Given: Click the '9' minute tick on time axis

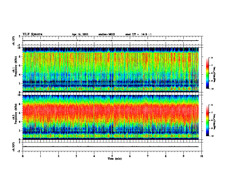Looking at the screenshot, I should (183, 156).
